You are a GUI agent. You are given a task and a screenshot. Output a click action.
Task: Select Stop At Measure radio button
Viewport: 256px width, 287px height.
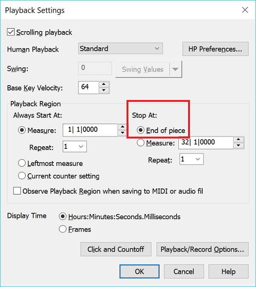(140, 143)
